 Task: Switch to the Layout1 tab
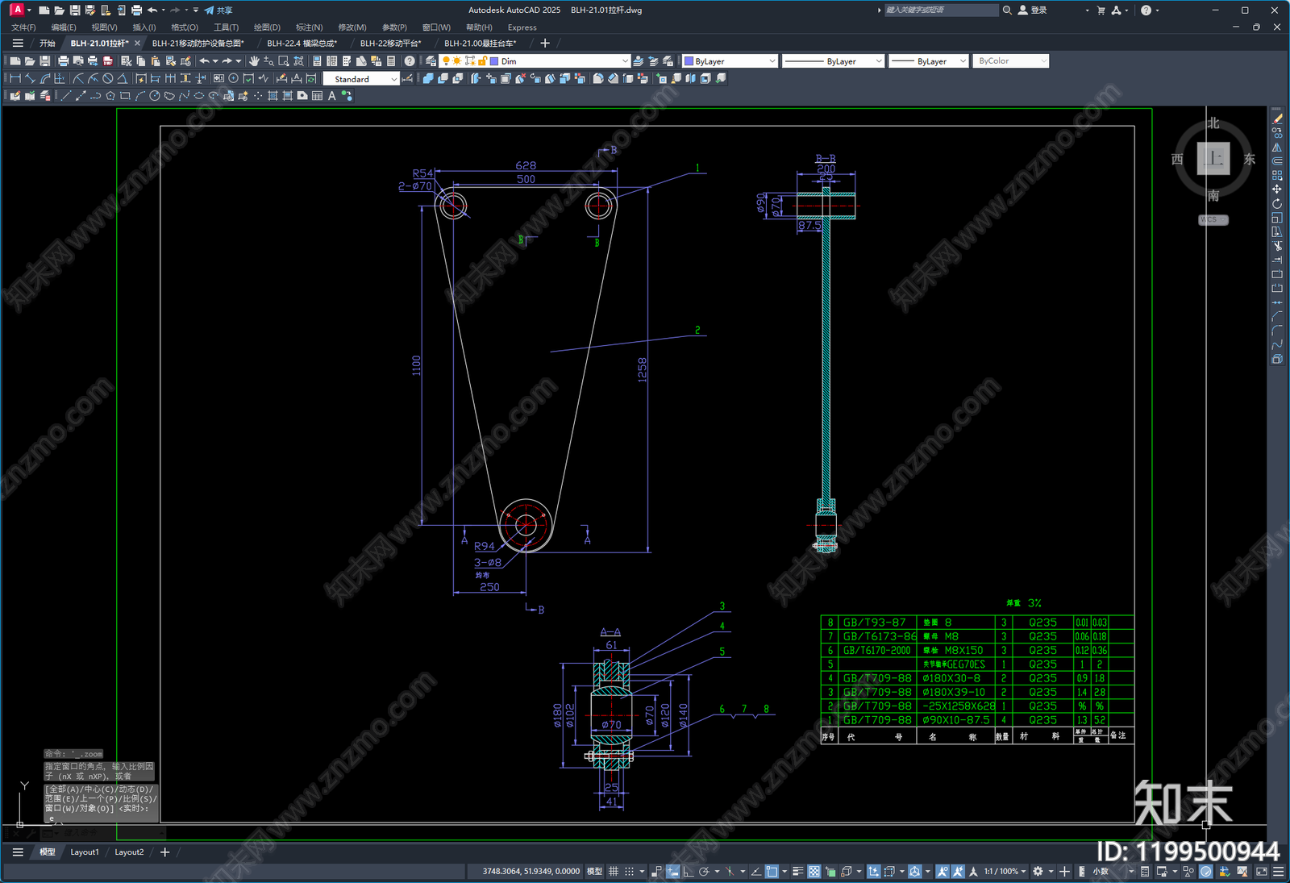click(85, 852)
